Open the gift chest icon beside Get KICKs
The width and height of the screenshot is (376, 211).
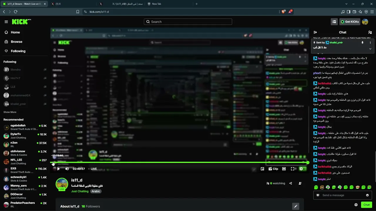coord(334,22)
